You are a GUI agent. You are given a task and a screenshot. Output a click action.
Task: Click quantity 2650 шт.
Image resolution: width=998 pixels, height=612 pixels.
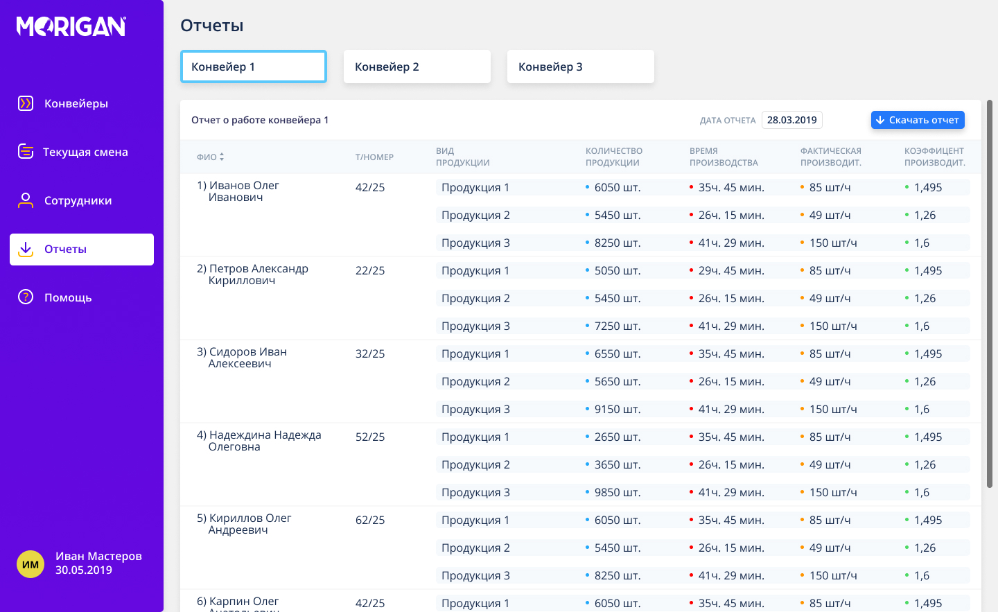click(x=618, y=437)
